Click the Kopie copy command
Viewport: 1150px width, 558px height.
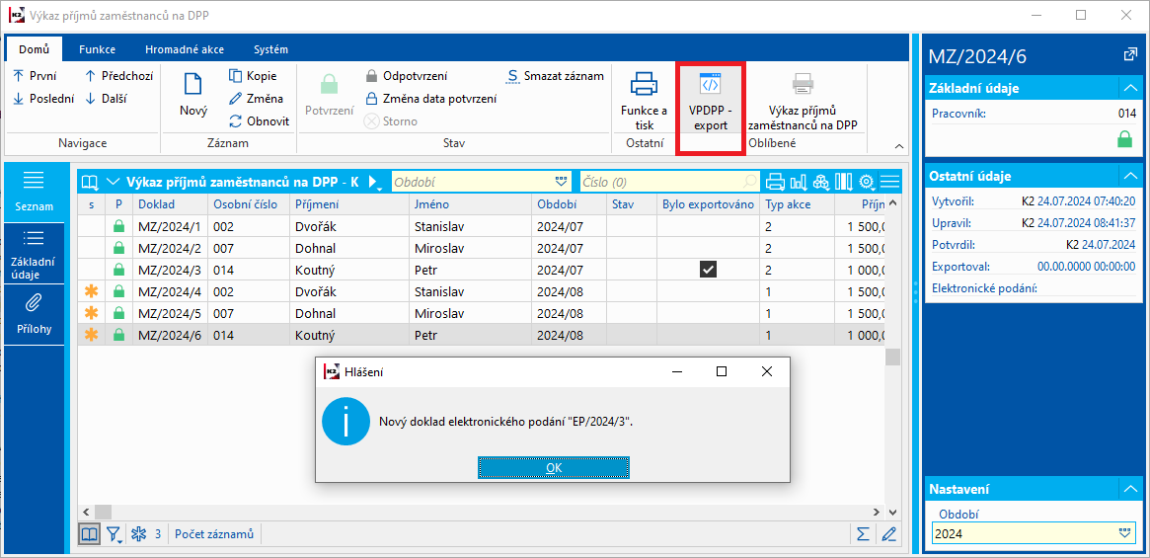[253, 76]
